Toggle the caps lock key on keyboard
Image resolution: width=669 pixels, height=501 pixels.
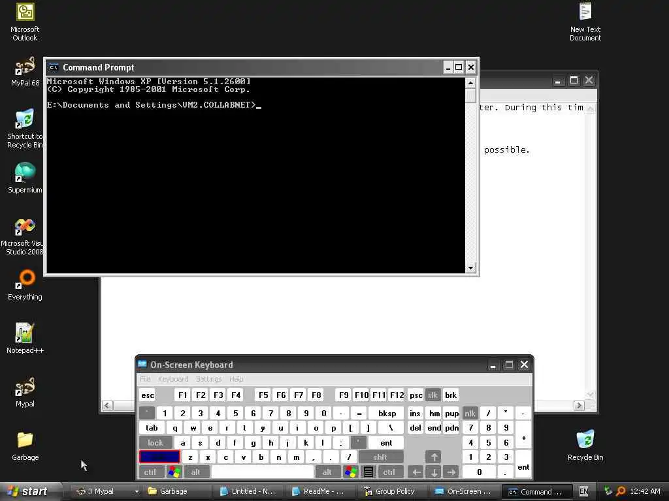[x=155, y=443]
